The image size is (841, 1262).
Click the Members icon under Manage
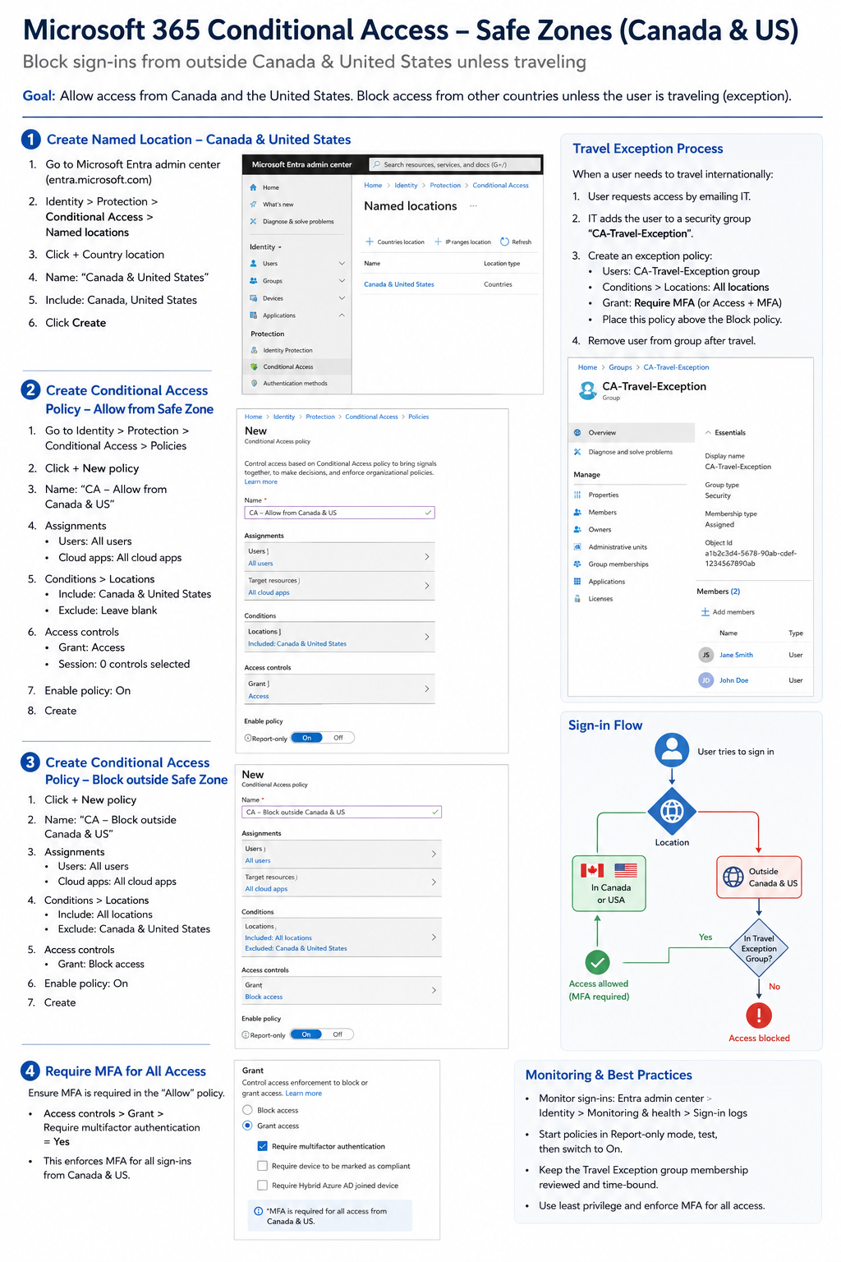(x=577, y=512)
